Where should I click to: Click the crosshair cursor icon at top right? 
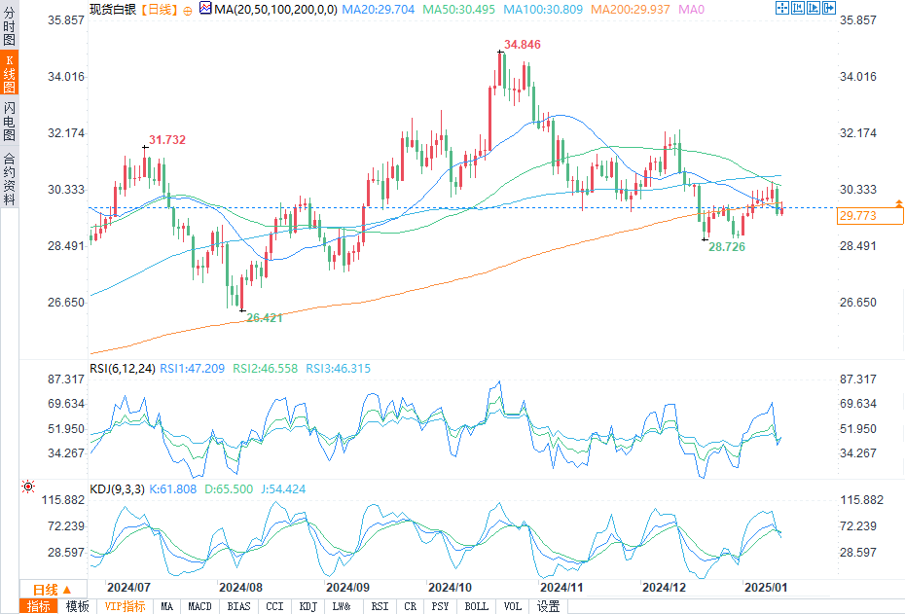pyautogui.click(x=783, y=9)
